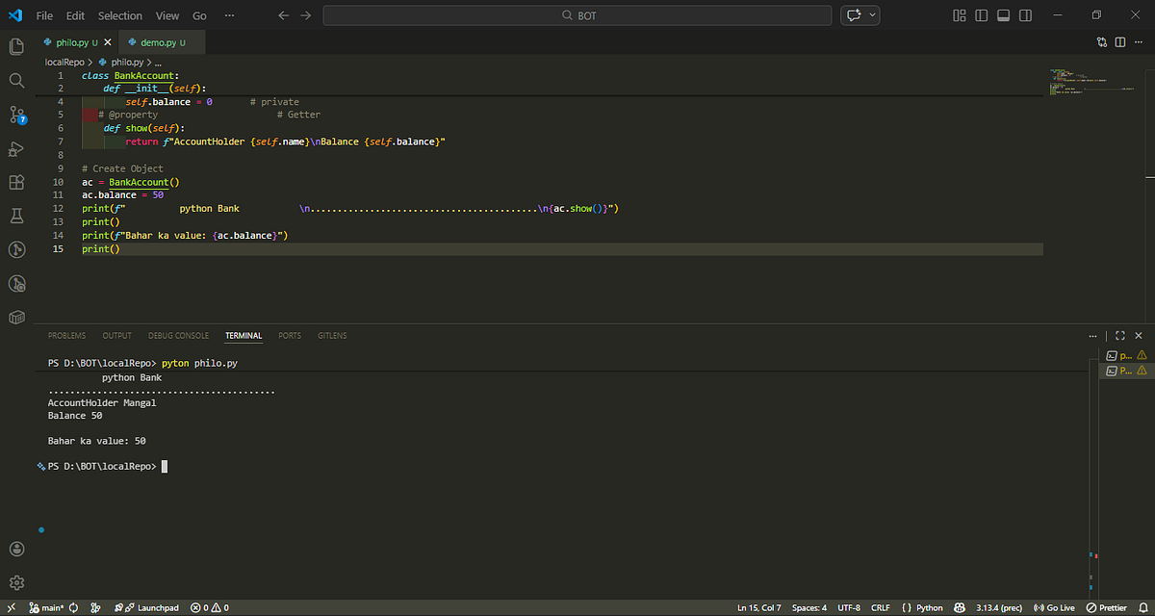Viewport: 1155px width, 616px height.
Task: Close the philo.py tab
Action: coord(107,42)
